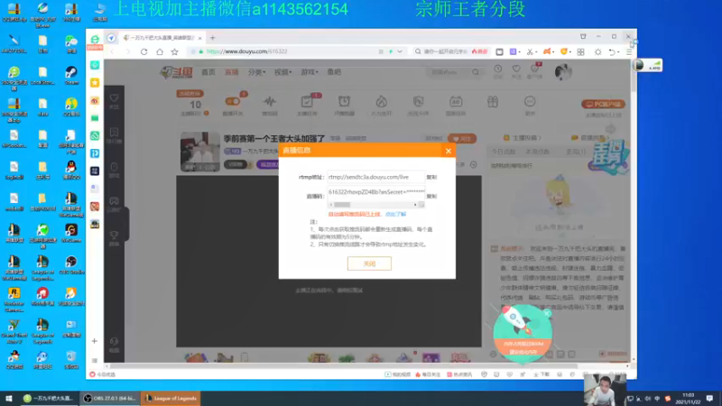Open the flame boost icon
The image size is (722, 406).
pyautogui.click(x=381, y=102)
